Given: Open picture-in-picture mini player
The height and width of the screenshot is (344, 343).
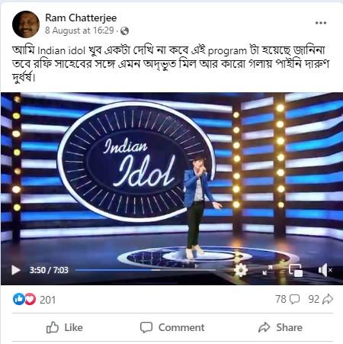Looking at the screenshot, I should point(296,270).
